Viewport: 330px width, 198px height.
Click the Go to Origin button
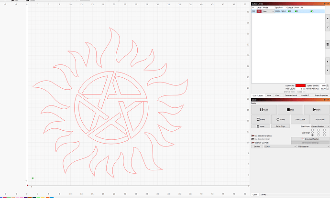[280, 126]
